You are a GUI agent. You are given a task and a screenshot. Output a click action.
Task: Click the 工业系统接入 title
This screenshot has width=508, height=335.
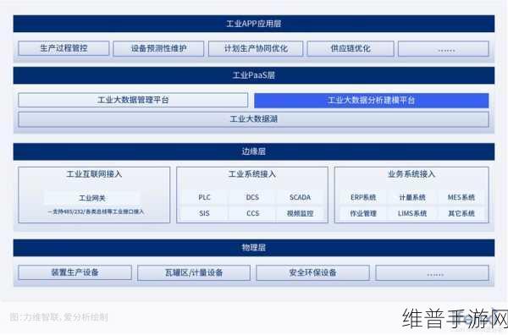point(252,174)
